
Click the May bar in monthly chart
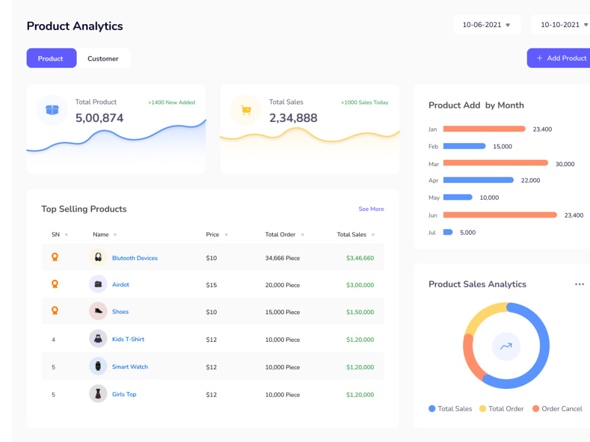pos(458,197)
